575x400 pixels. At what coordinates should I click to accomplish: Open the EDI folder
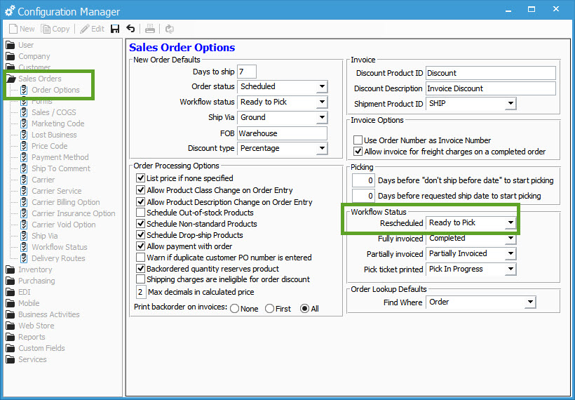(19, 292)
